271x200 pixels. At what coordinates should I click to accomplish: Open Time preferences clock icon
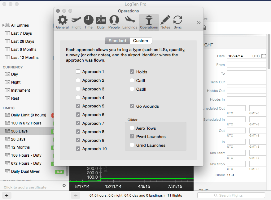(x=89, y=20)
